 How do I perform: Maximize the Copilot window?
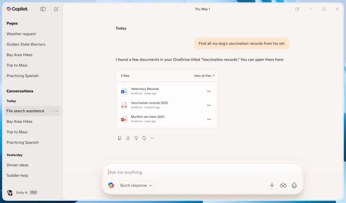(x=324, y=9)
